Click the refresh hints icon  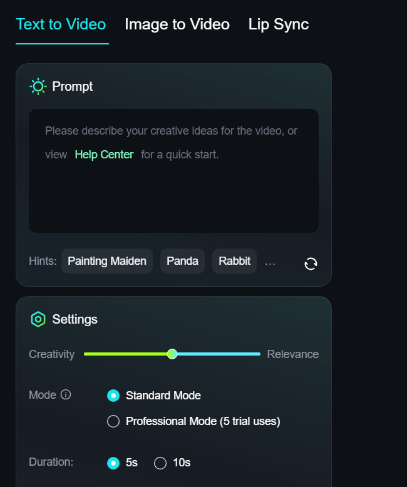pyautogui.click(x=311, y=264)
